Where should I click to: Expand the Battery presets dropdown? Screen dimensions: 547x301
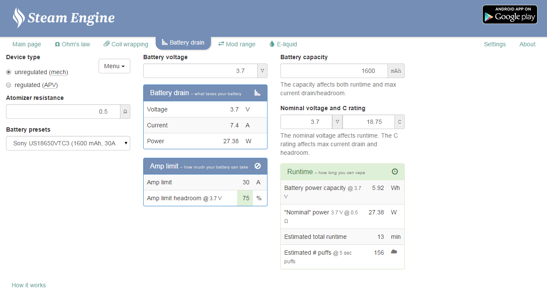68,143
